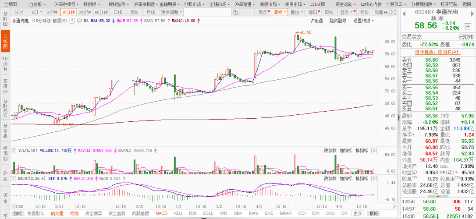Viewport: 476px width, 219px height.
Task: Switch to 分时成交 side tab
Action: [x=5, y=107]
